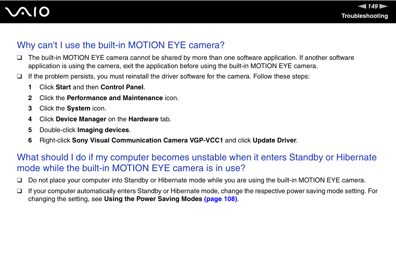Select 'Hardware' tab text in step 4
396x280 pixels.
tap(144, 119)
